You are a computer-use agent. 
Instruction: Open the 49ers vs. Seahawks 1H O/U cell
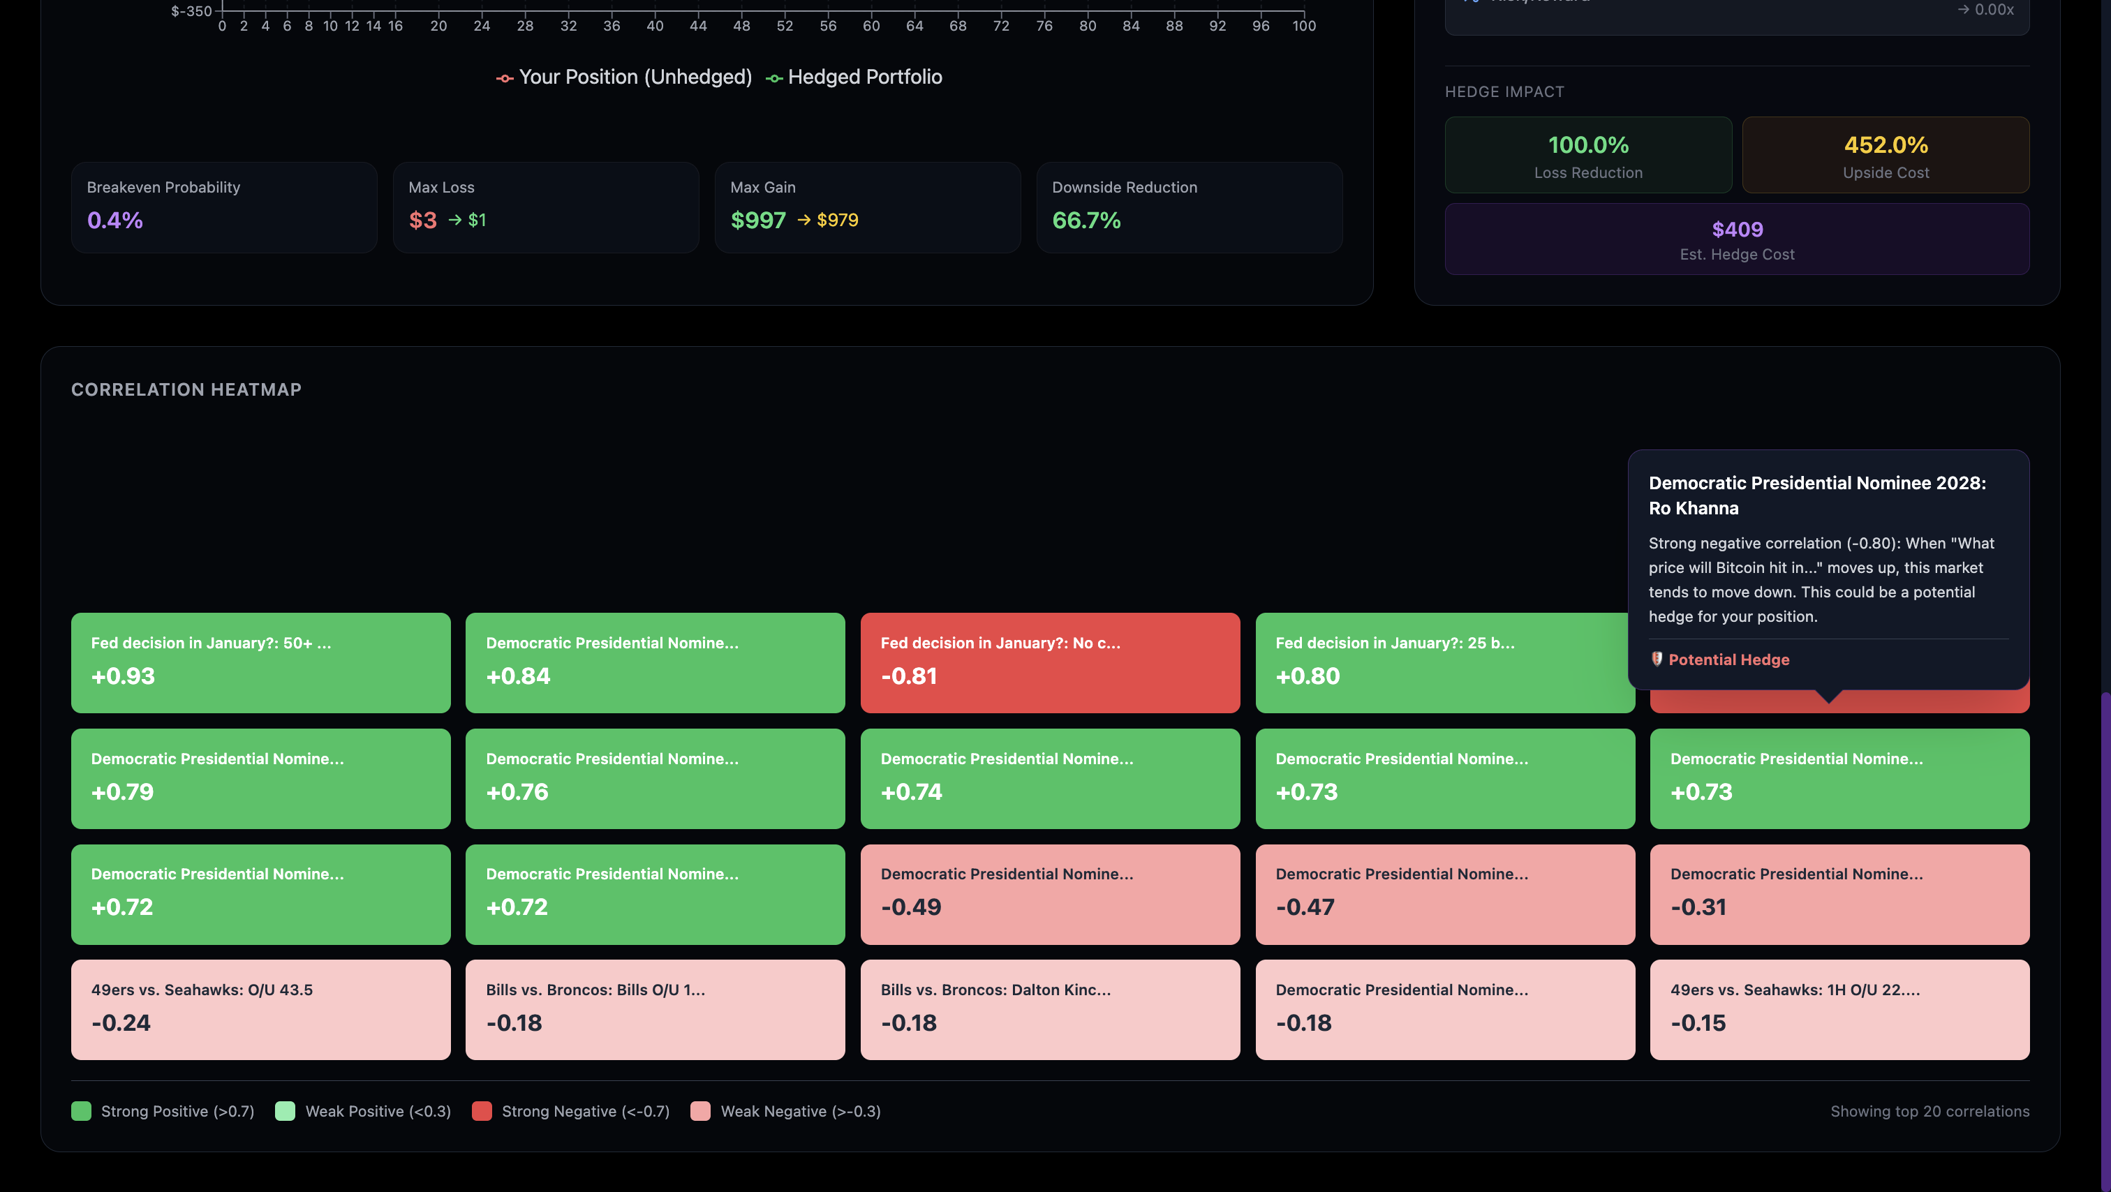(1839, 1009)
